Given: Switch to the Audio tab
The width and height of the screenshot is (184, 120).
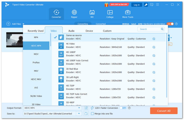Looking at the screenshot, I should pos(71,31).
